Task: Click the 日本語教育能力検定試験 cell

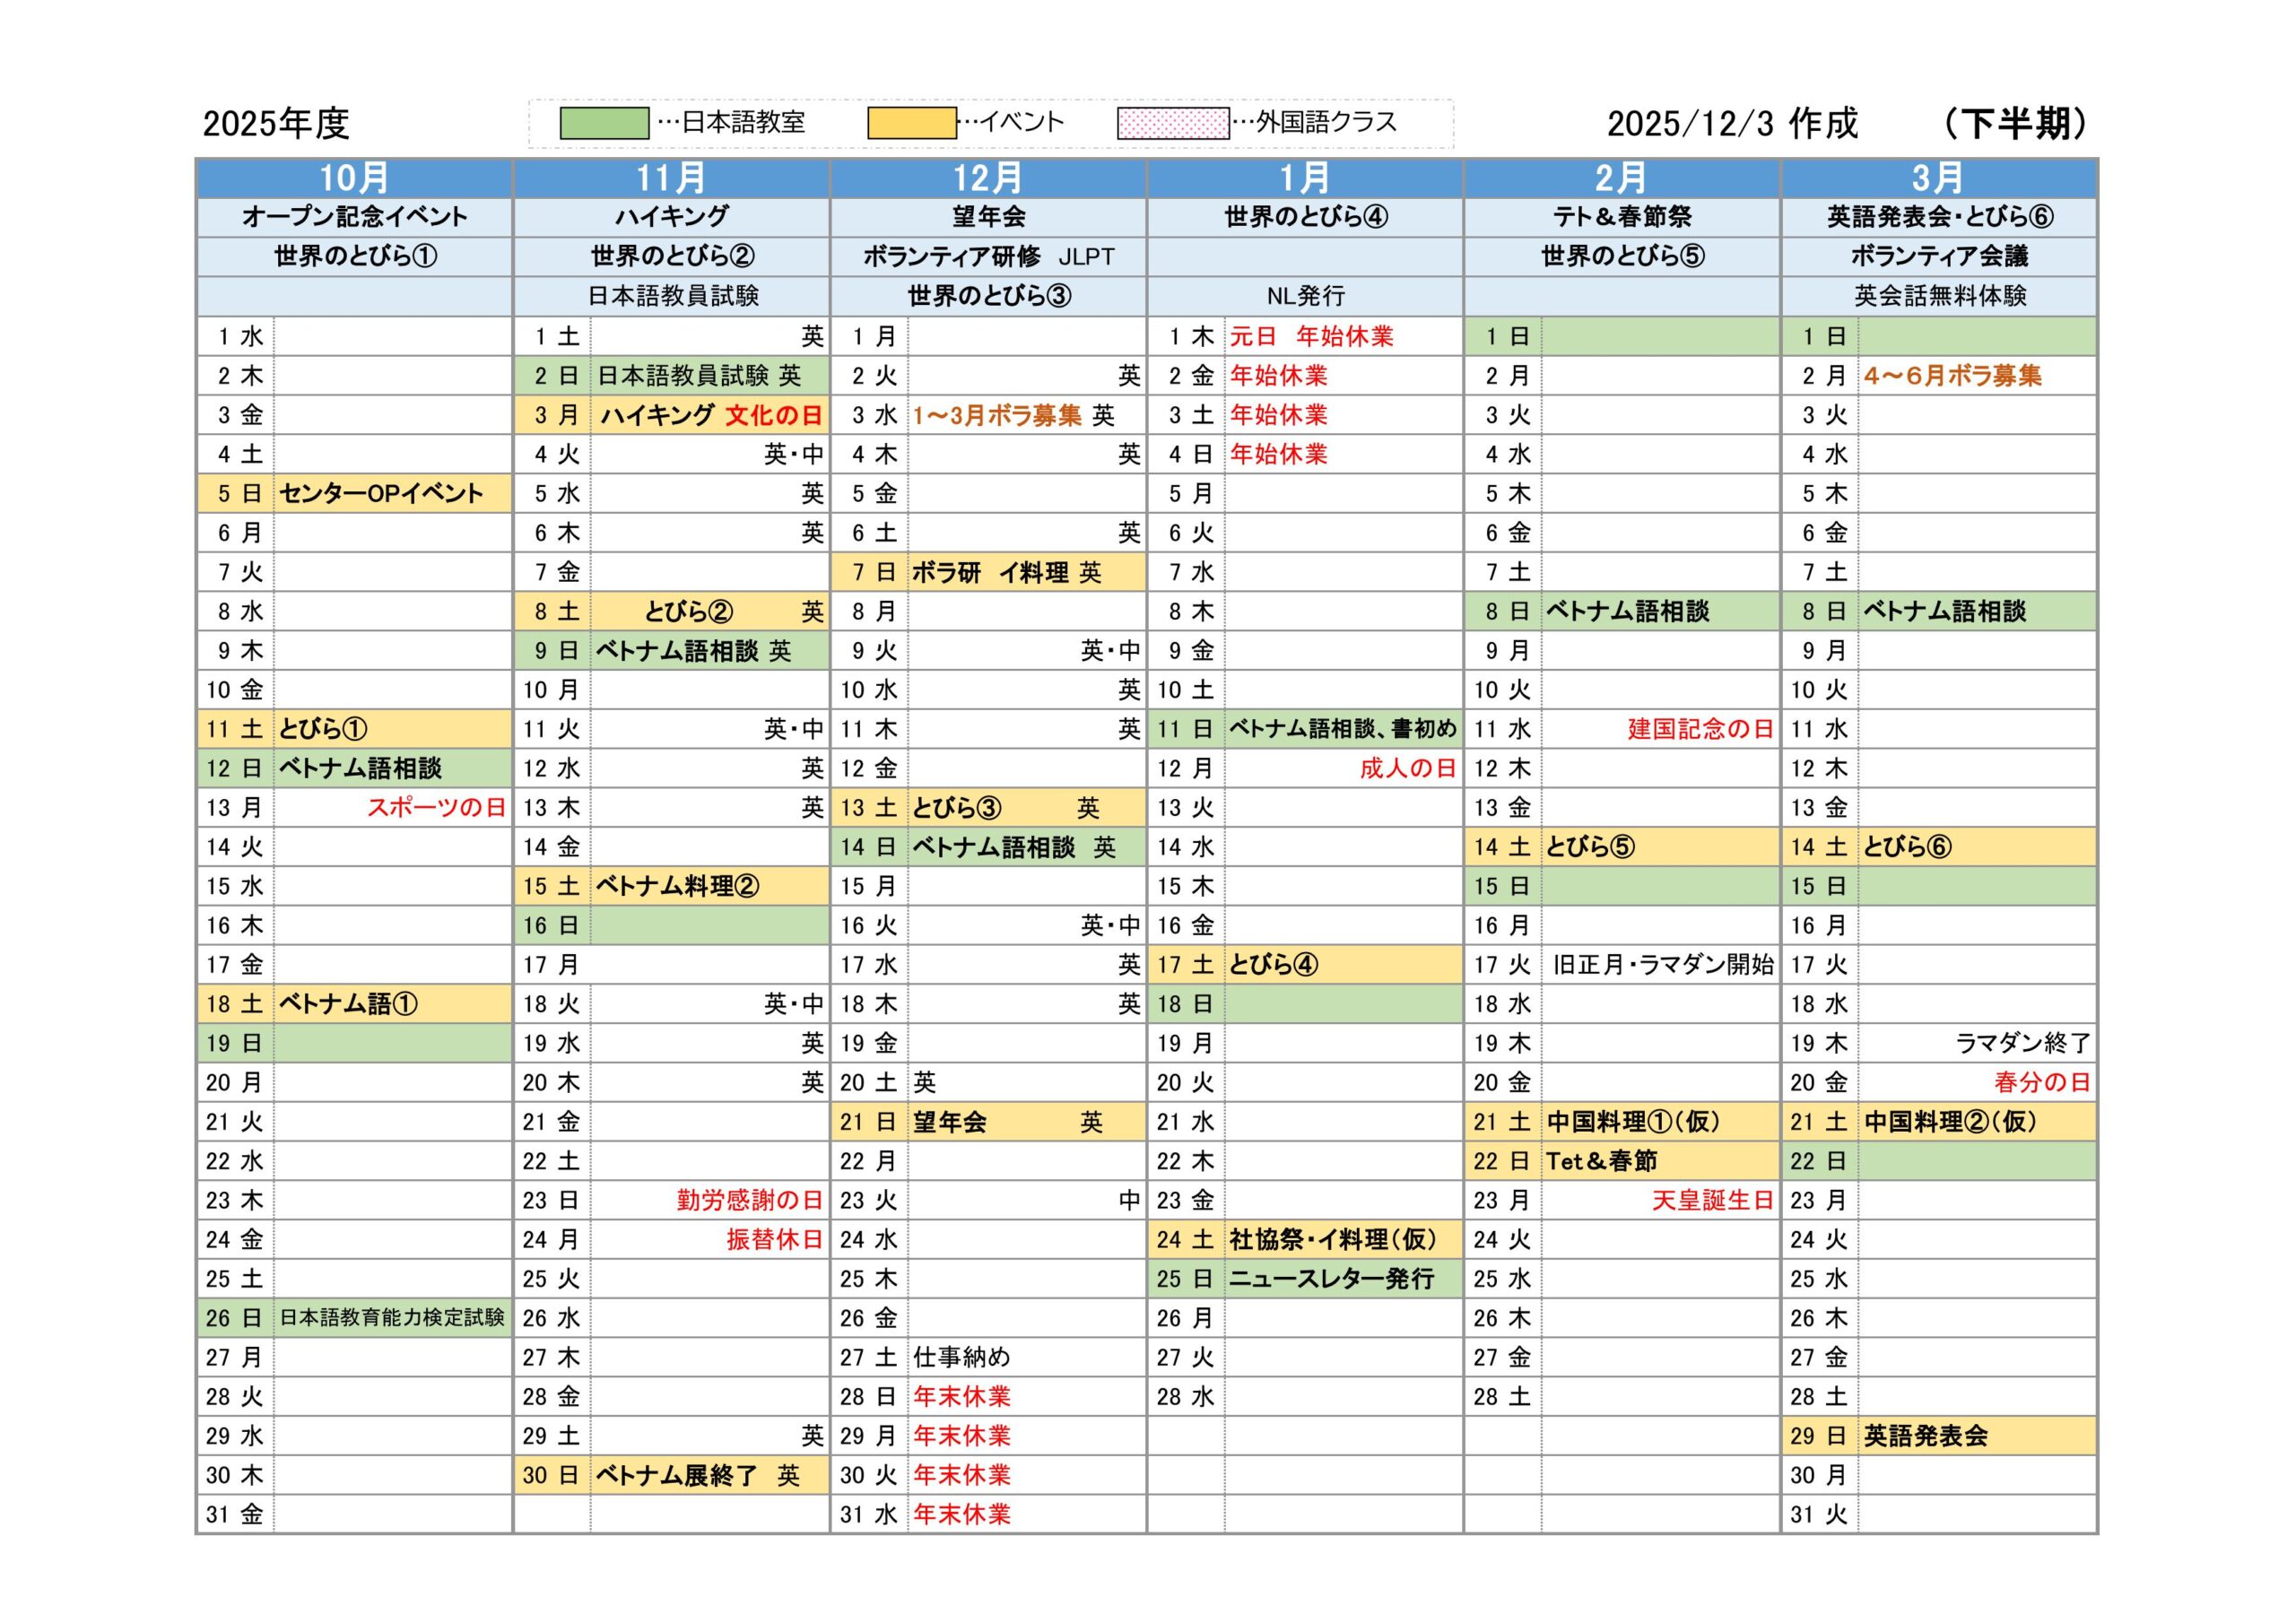Action: tap(392, 1318)
